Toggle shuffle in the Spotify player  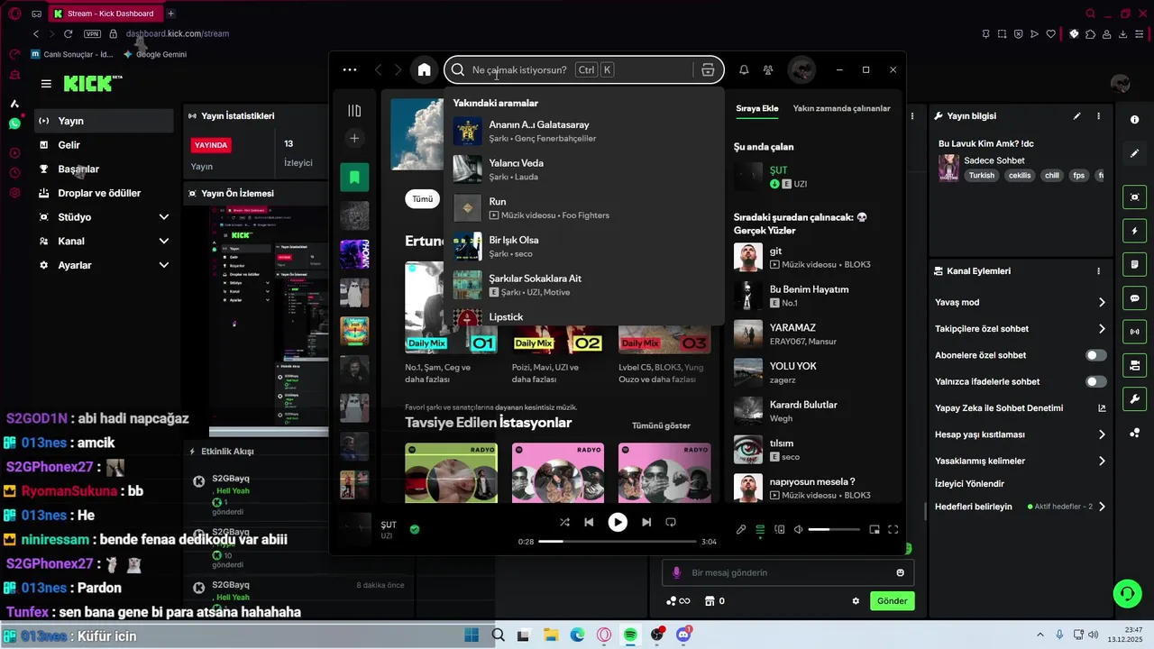click(x=564, y=522)
